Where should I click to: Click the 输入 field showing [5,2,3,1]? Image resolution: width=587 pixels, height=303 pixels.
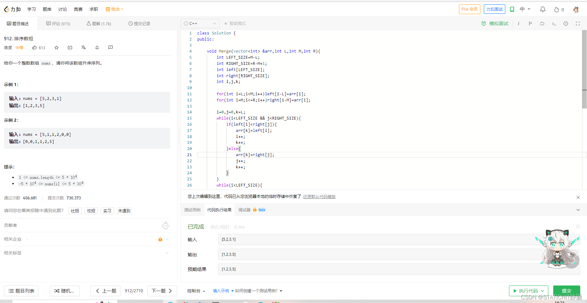(399, 239)
